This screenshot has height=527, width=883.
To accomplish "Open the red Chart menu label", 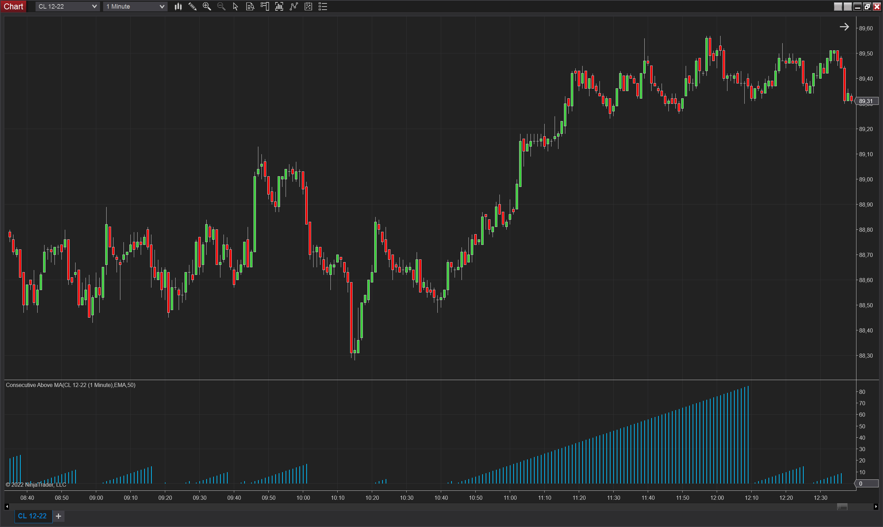I will pos(13,7).
